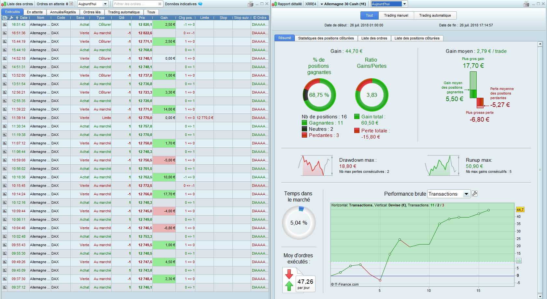Print the Rapport détaillé window
Image resolution: width=547 pixels, height=299 pixels.
[526, 4]
